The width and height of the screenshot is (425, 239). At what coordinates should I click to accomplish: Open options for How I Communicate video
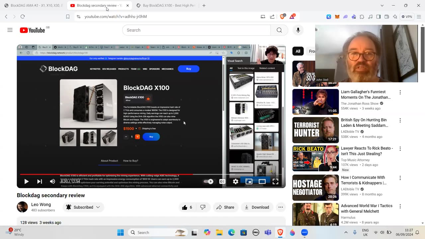click(400, 178)
